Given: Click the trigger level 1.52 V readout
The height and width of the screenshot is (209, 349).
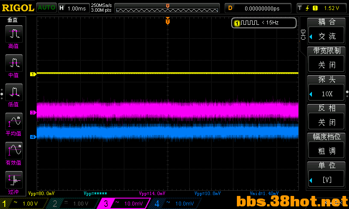Looking at the screenshot, I should (332, 8).
